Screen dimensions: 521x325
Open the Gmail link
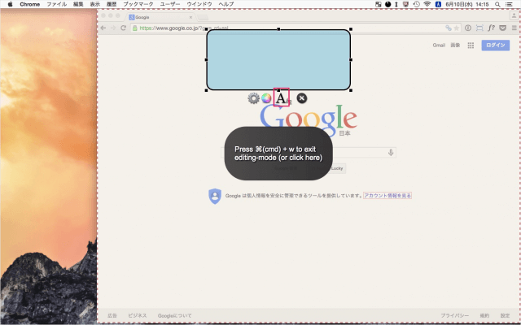[x=440, y=46]
